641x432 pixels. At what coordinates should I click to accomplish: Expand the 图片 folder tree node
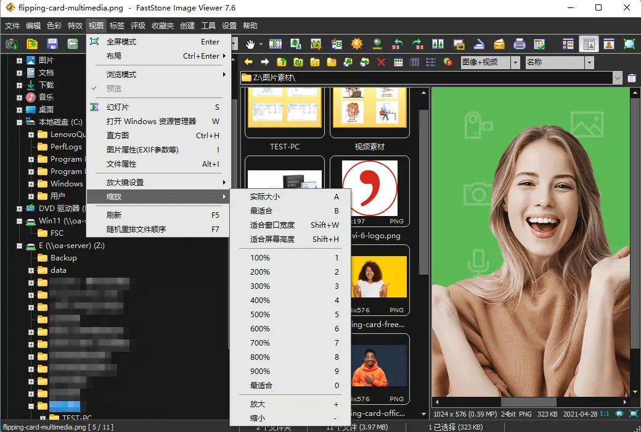[x=19, y=60]
